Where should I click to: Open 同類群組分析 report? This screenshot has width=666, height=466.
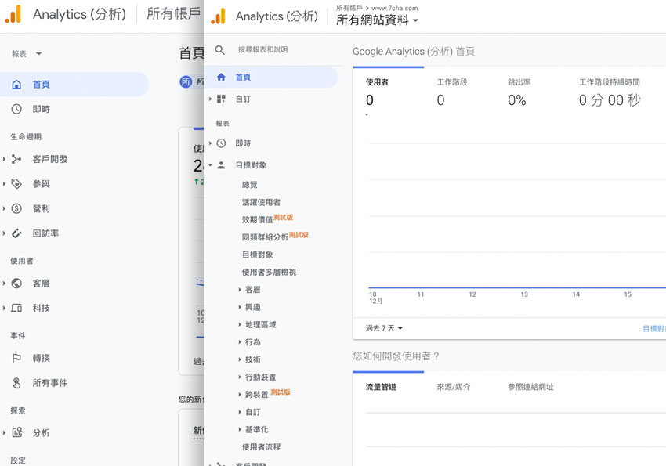pos(265,237)
